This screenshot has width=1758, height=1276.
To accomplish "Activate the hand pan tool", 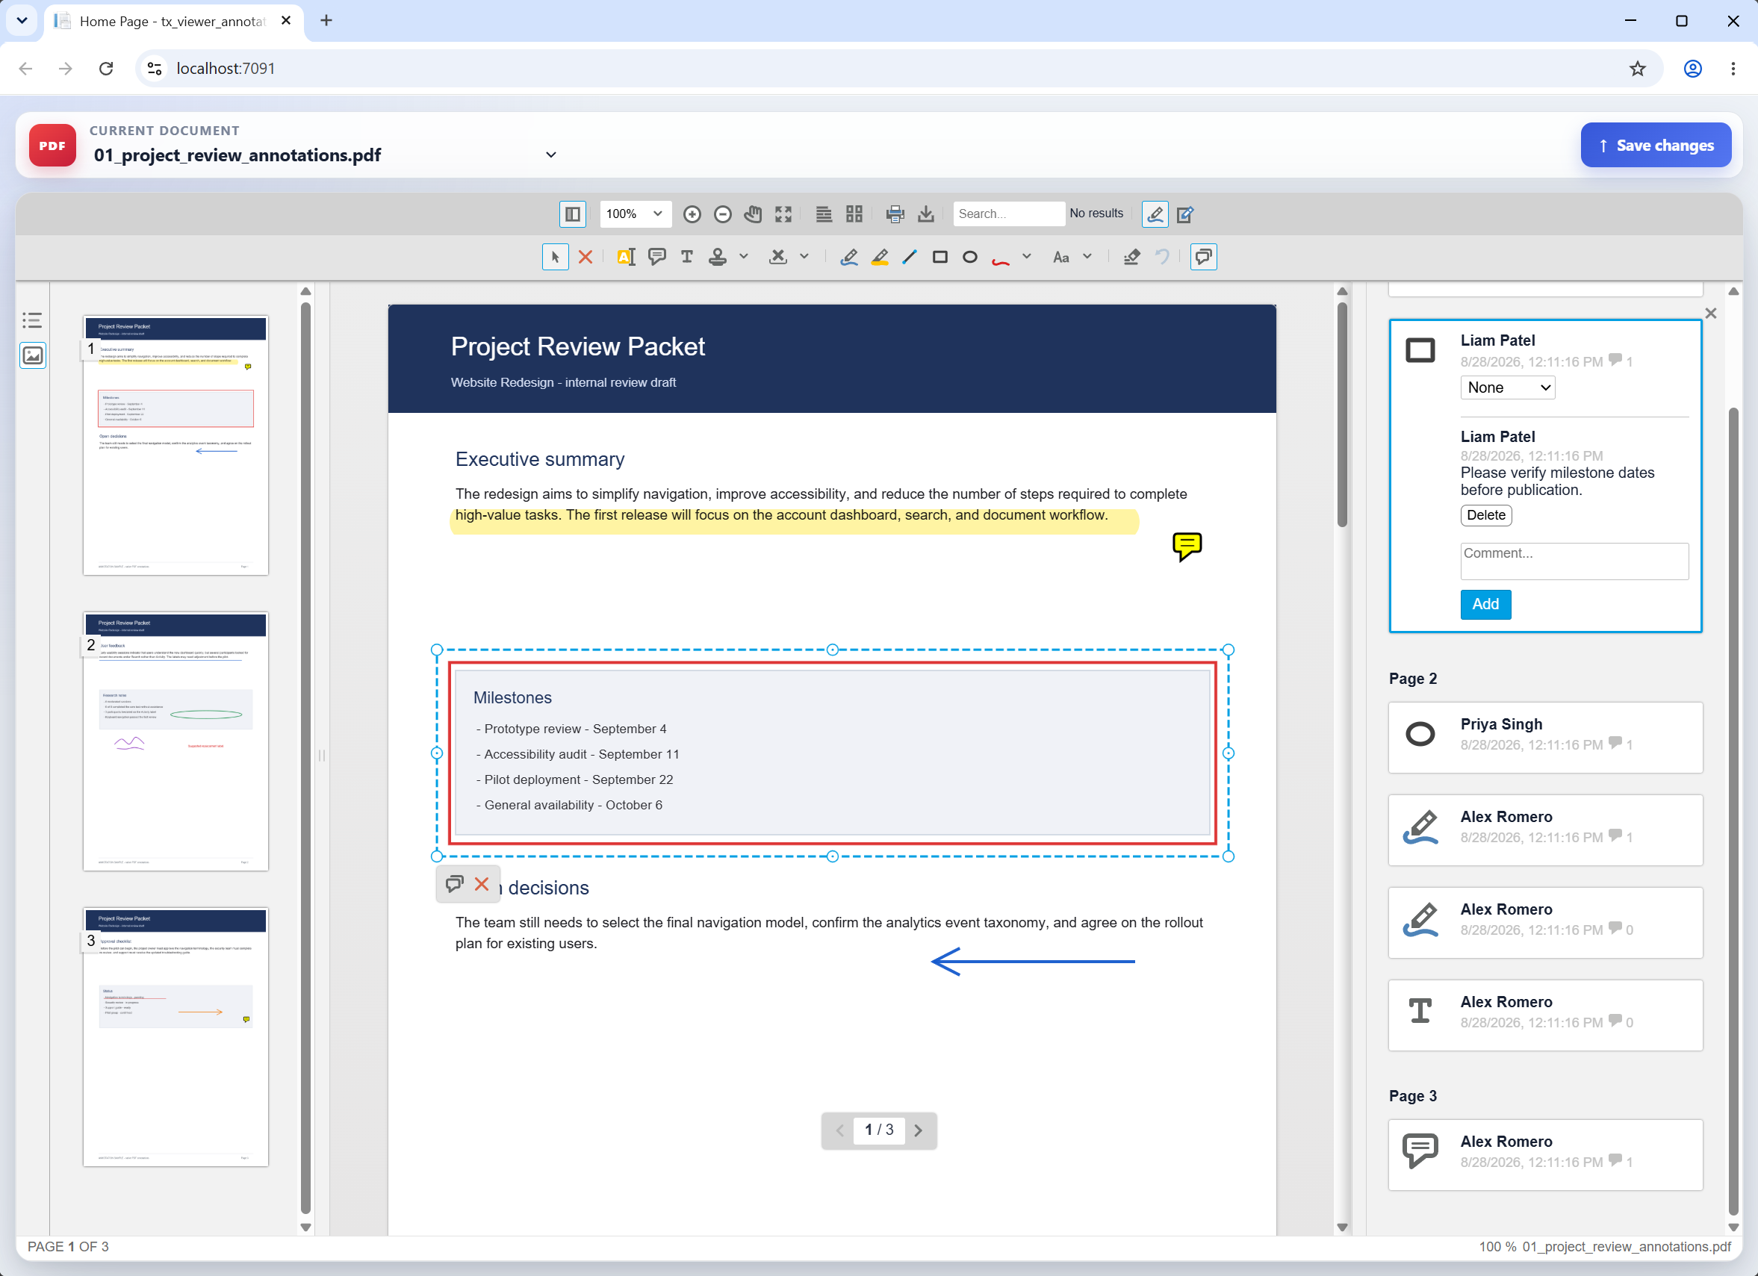I will (x=753, y=214).
